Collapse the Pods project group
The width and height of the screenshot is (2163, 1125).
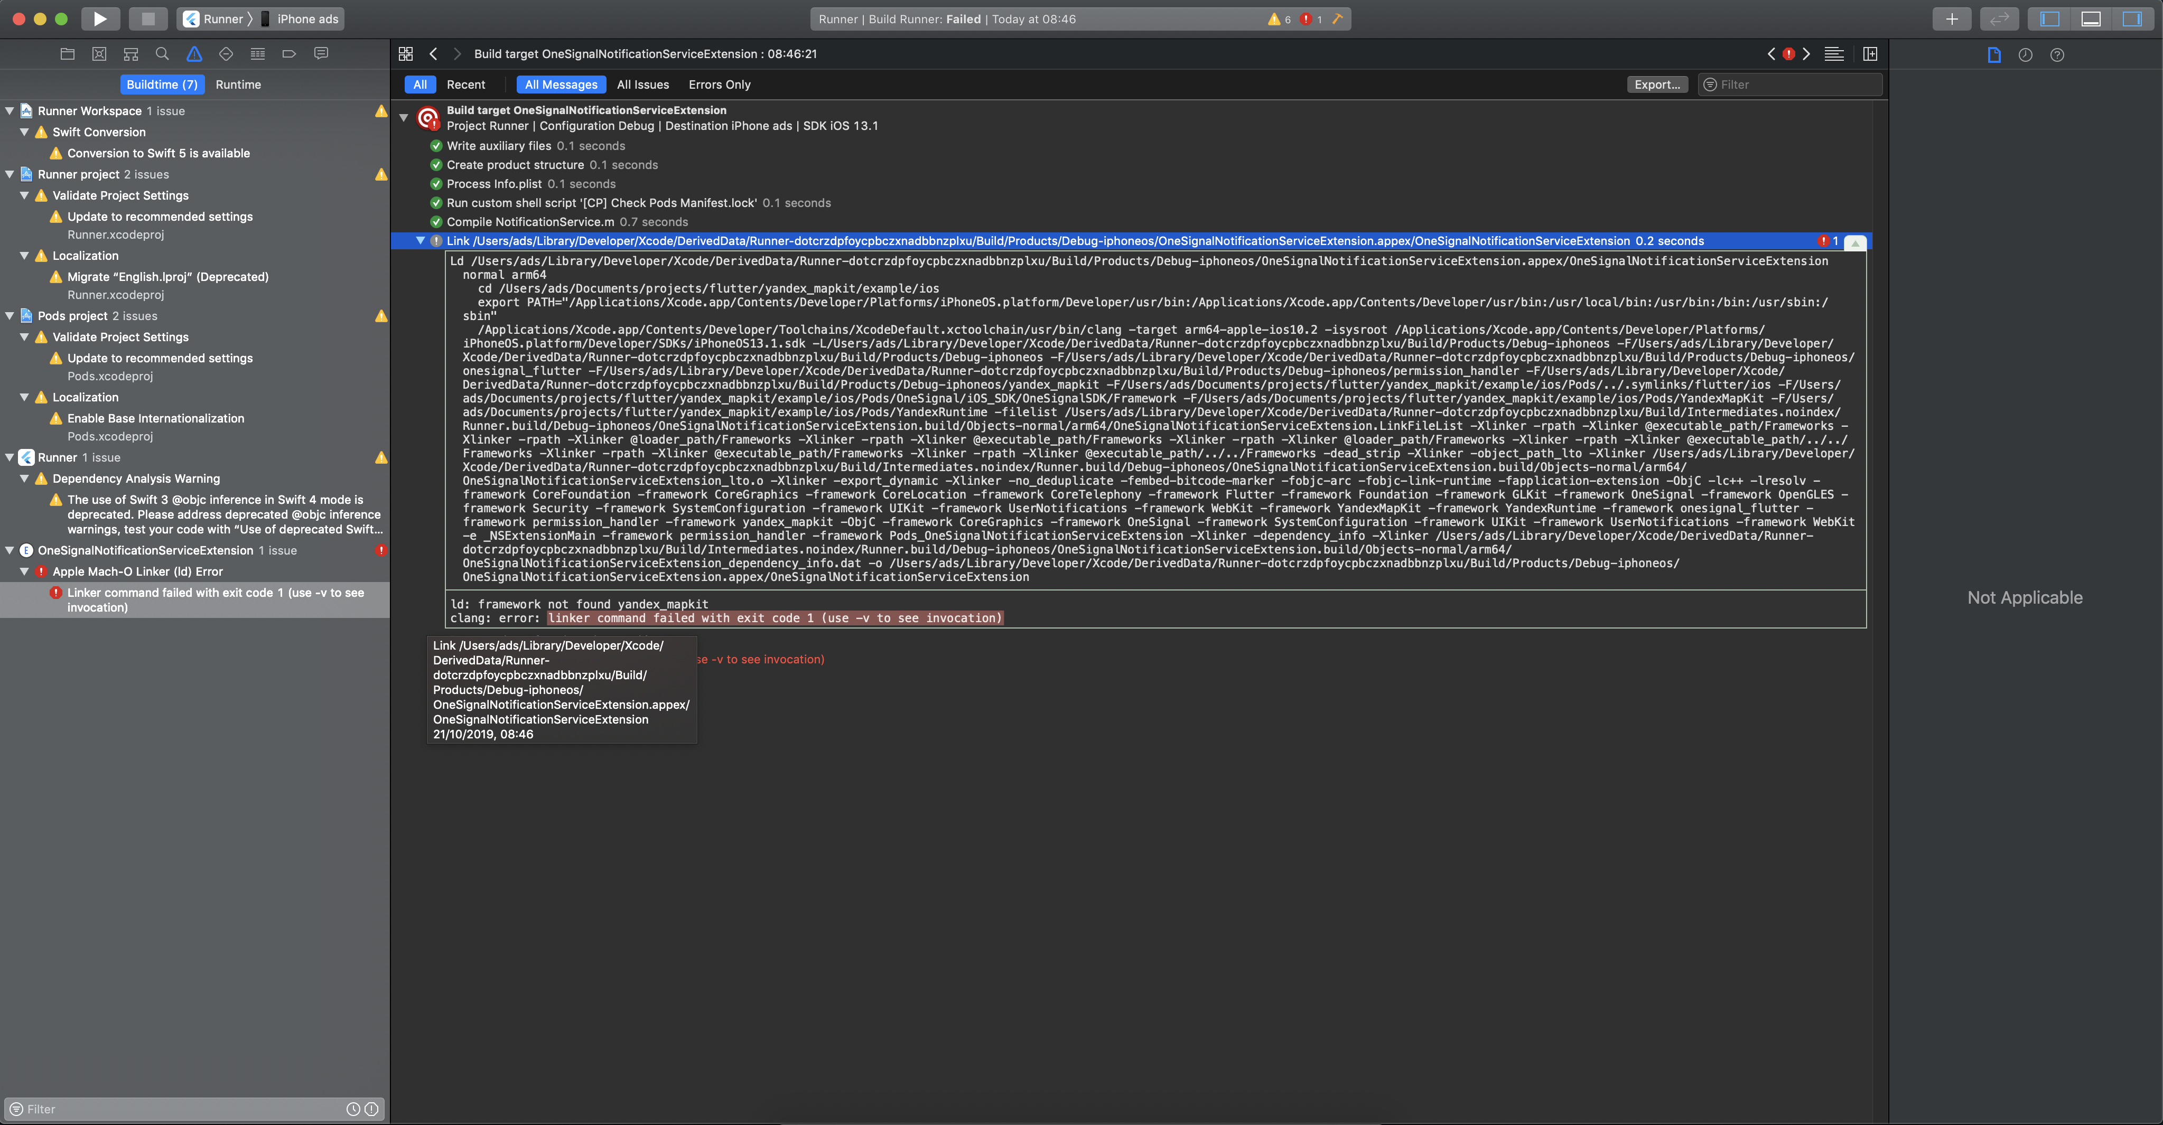pyautogui.click(x=9, y=316)
